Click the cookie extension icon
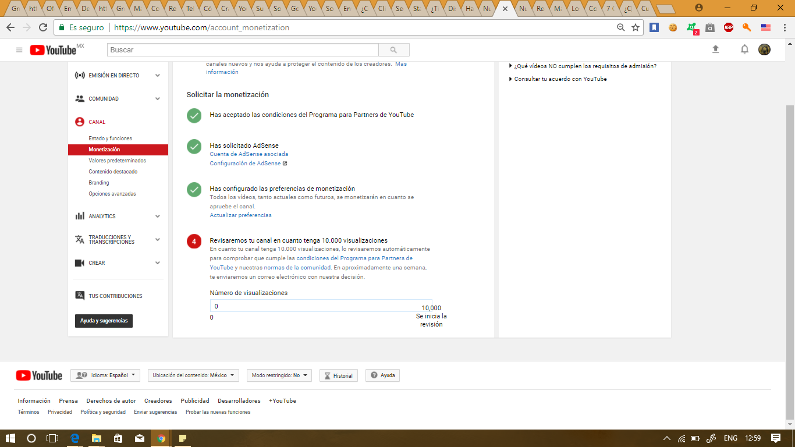The width and height of the screenshot is (795, 447). coord(673,27)
